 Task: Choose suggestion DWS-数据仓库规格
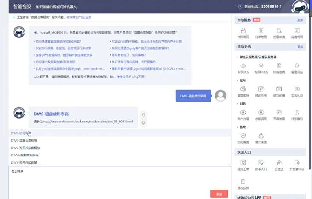tap(120, 141)
